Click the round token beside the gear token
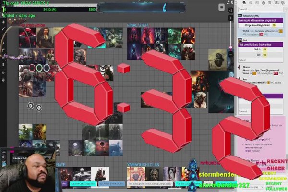This screenshot has height=192, width=288. pos(39,108)
